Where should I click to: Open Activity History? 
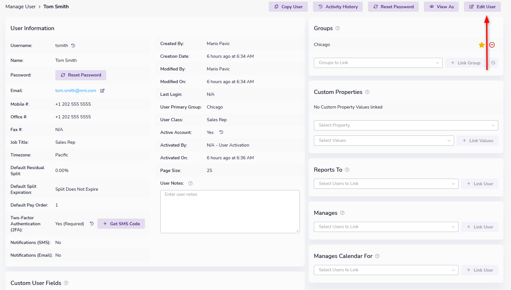(338, 7)
